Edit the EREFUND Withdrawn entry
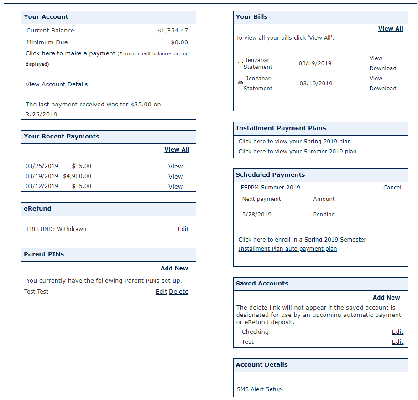Image resolution: width=418 pixels, height=400 pixels. tap(183, 229)
